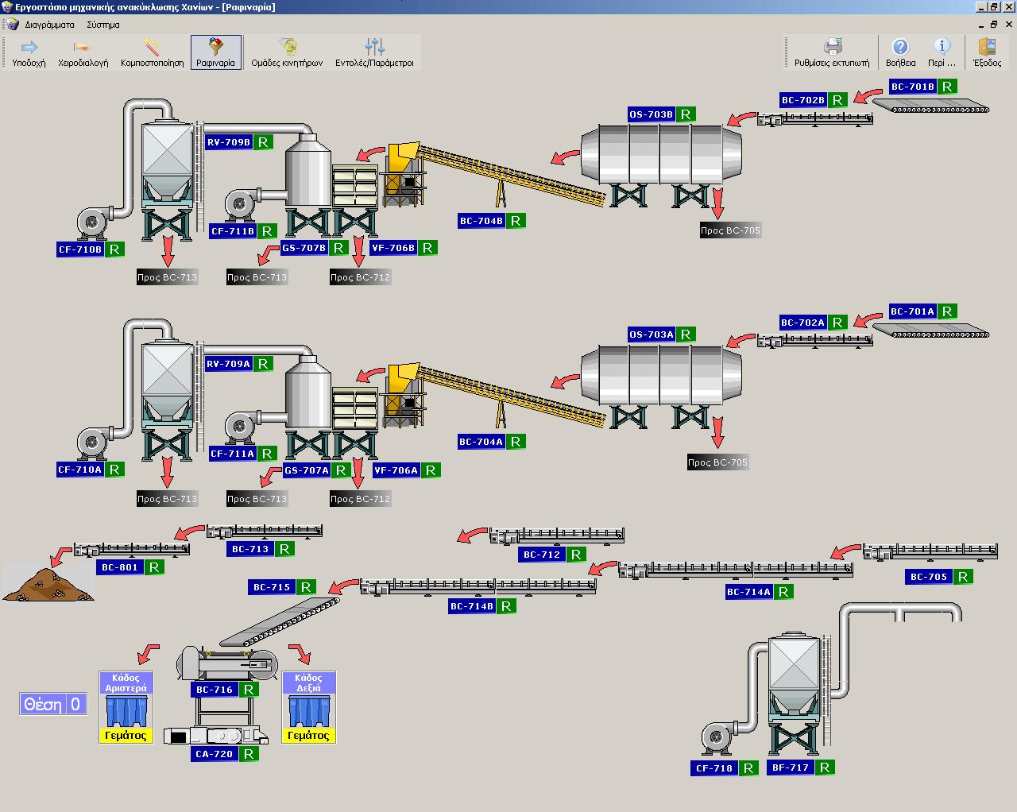Screen dimensions: 1017x812
Task: Open Εντολές/Παράμετροι settings
Action: pos(374,52)
